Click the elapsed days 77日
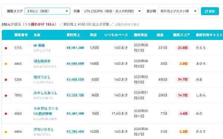Viewport: 223px width, 139px height. pos(164,113)
